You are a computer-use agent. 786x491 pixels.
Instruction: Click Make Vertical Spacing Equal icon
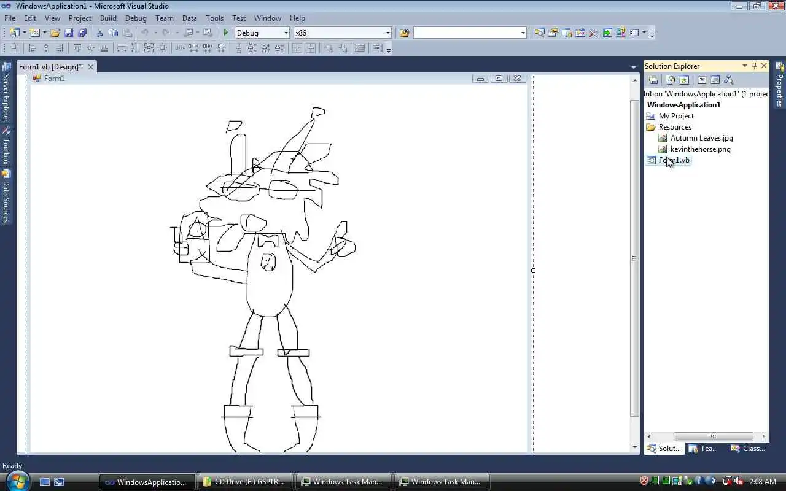(239, 48)
